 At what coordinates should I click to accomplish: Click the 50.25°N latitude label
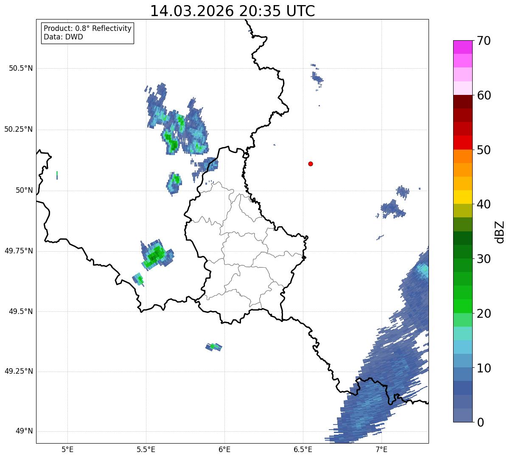point(19,129)
